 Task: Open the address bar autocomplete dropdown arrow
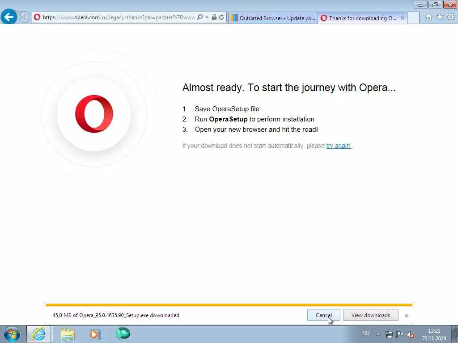pyautogui.click(x=207, y=17)
